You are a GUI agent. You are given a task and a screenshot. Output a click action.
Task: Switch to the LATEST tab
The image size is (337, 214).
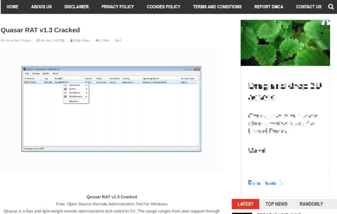tap(245, 204)
